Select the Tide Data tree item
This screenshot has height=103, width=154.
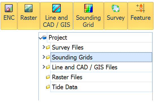click(101, 87)
